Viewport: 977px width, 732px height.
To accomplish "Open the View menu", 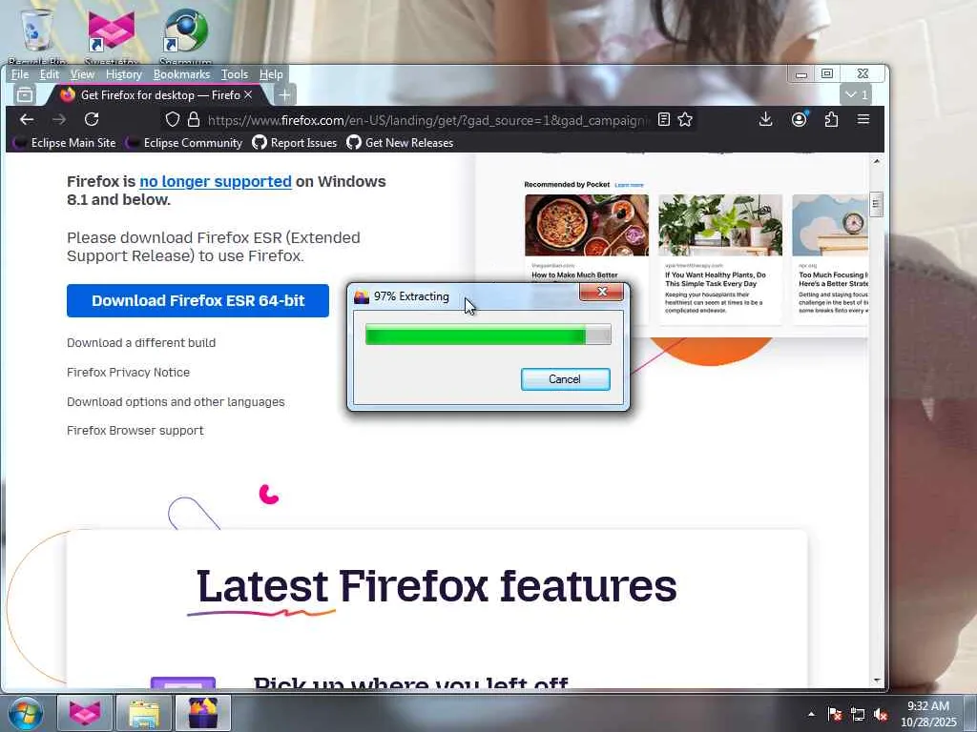I will pos(82,74).
